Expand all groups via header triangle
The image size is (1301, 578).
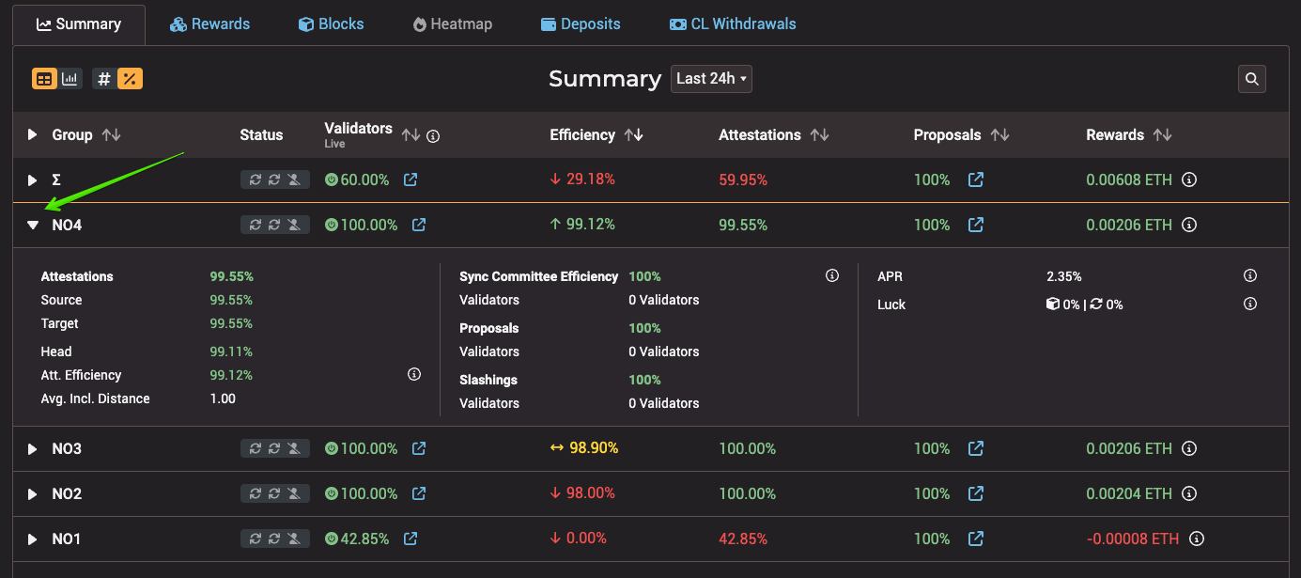tap(33, 135)
